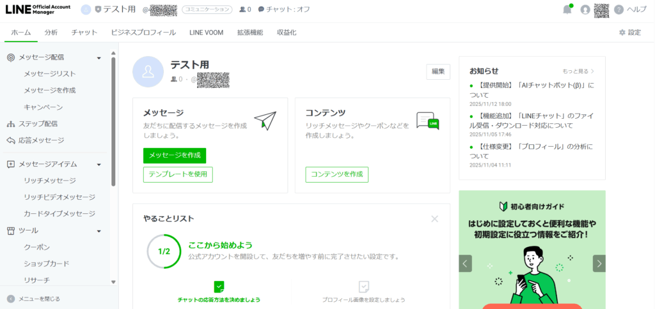Go to next guide banner slide
Screen dimensions: 655x309
click(x=599, y=264)
